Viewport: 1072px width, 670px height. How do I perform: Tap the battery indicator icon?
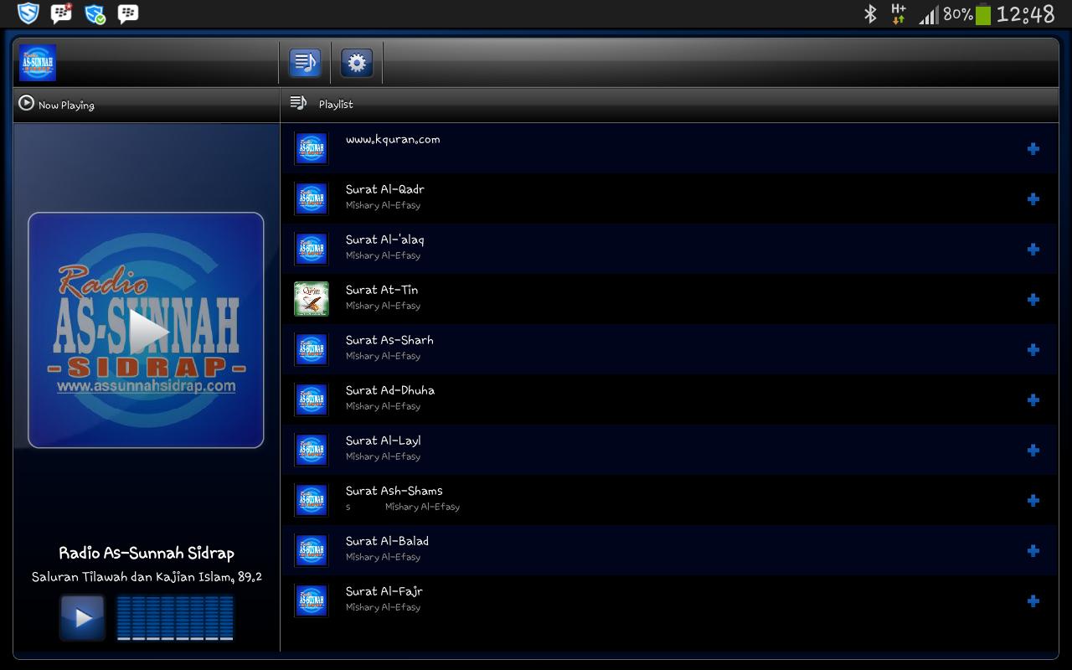(x=982, y=13)
